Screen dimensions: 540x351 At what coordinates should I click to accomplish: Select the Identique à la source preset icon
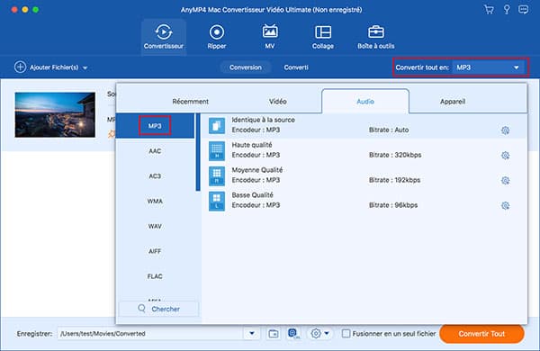coord(217,126)
